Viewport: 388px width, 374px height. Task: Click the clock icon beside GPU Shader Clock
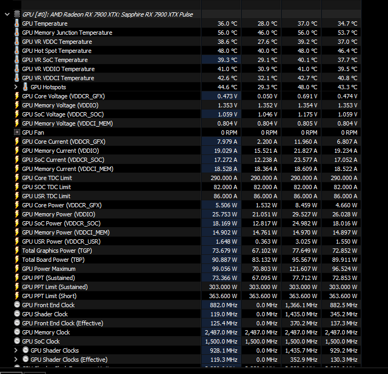pyautogui.click(x=17, y=314)
